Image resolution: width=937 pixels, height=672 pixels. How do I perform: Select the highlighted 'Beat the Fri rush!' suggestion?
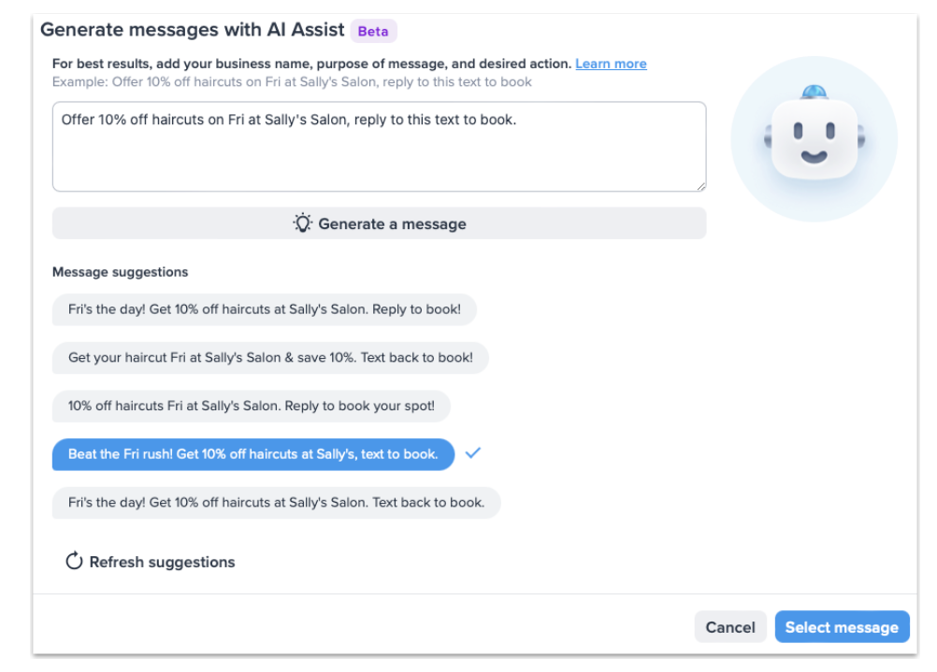click(x=253, y=454)
